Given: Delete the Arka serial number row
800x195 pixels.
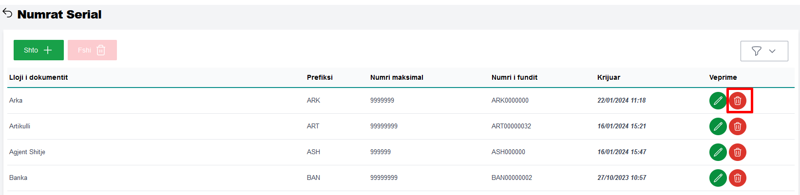Looking at the screenshot, I should pos(738,101).
